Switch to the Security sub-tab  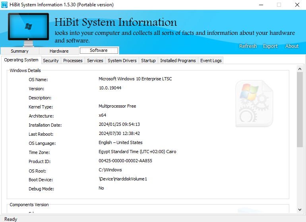pos(51,61)
